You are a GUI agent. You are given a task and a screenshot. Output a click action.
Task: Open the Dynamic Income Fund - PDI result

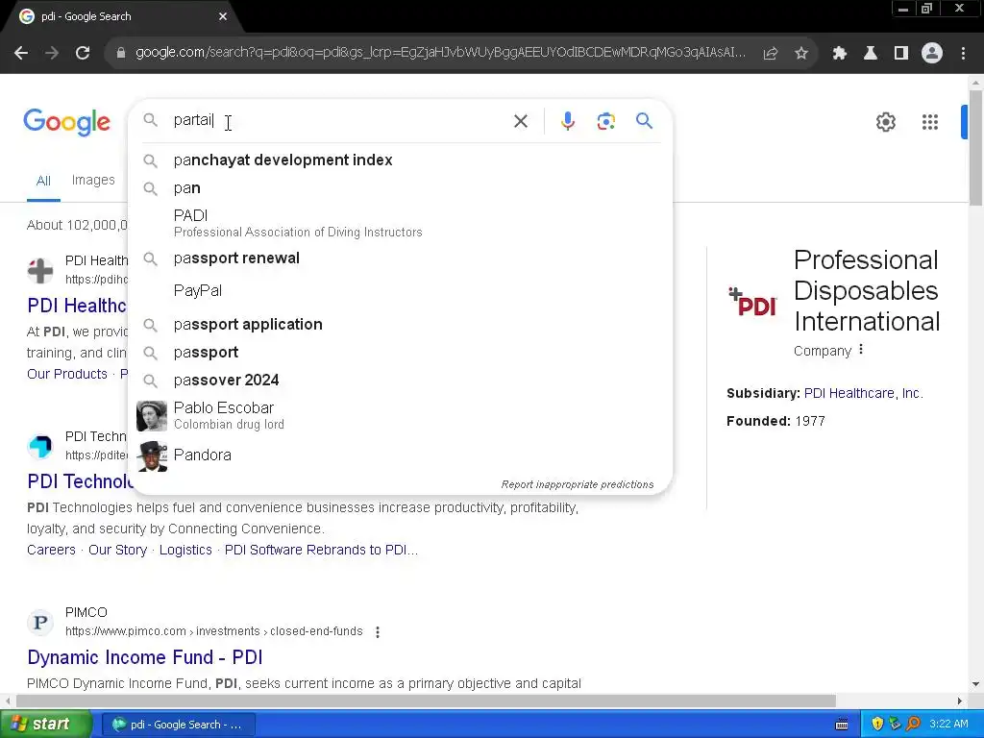tap(145, 657)
